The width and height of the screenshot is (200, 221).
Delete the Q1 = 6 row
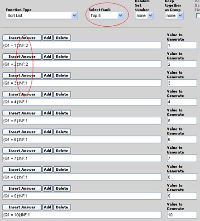point(62,132)
